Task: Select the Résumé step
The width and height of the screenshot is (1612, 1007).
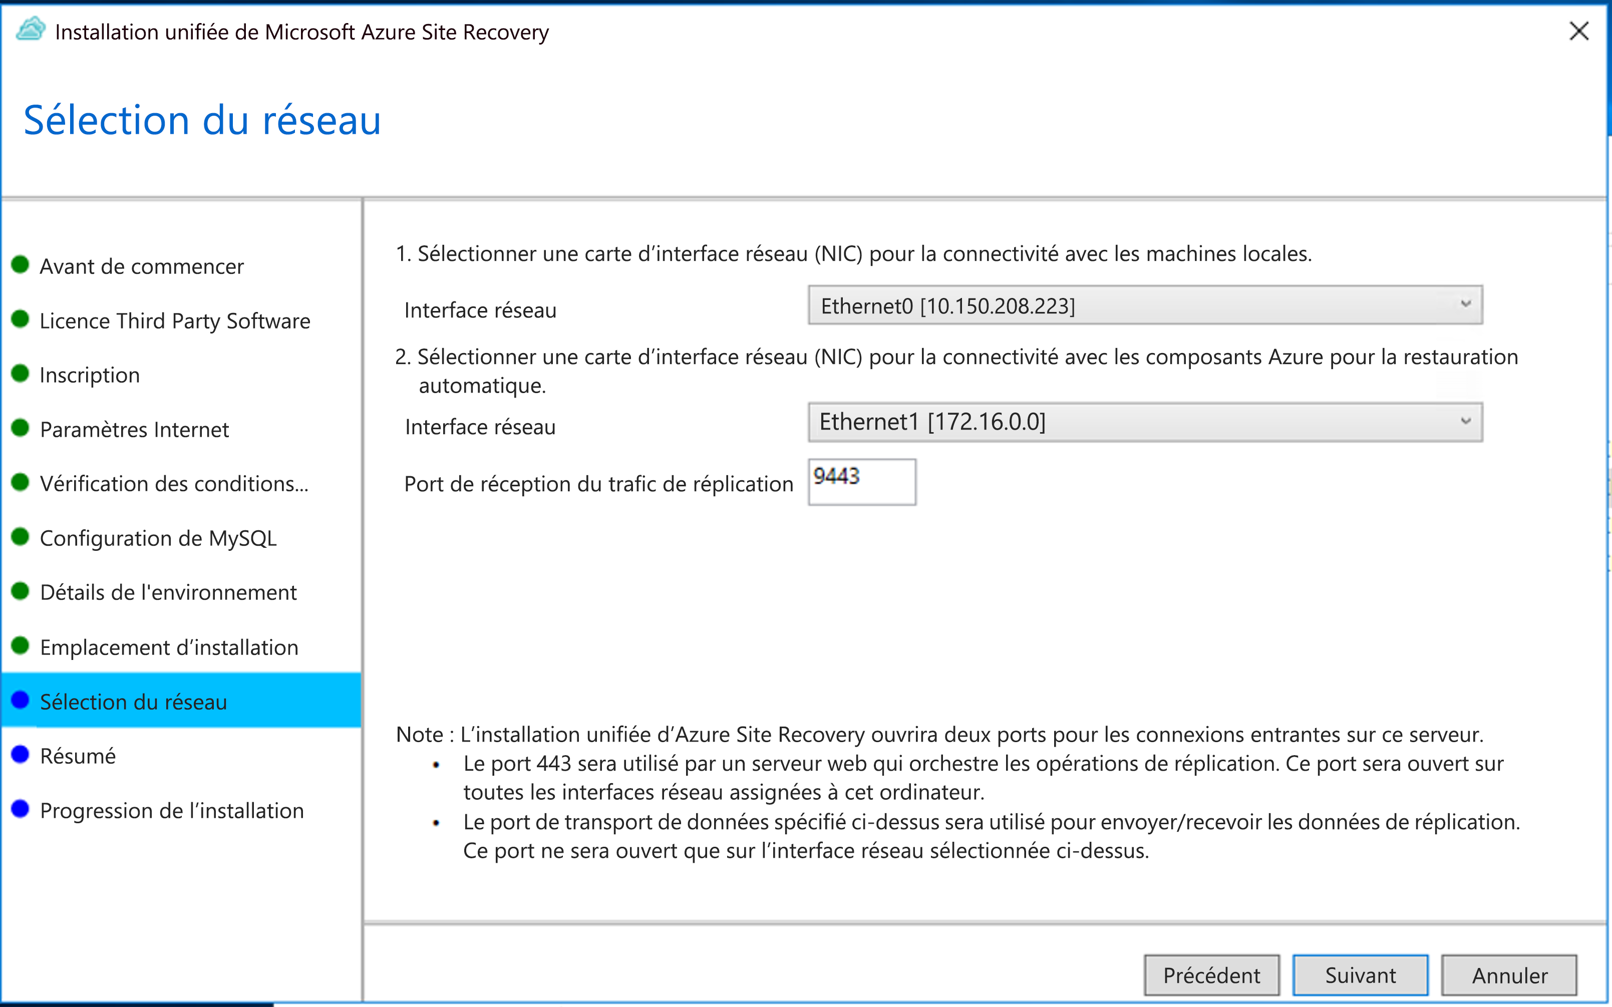Action: click(x=78, y=756)
